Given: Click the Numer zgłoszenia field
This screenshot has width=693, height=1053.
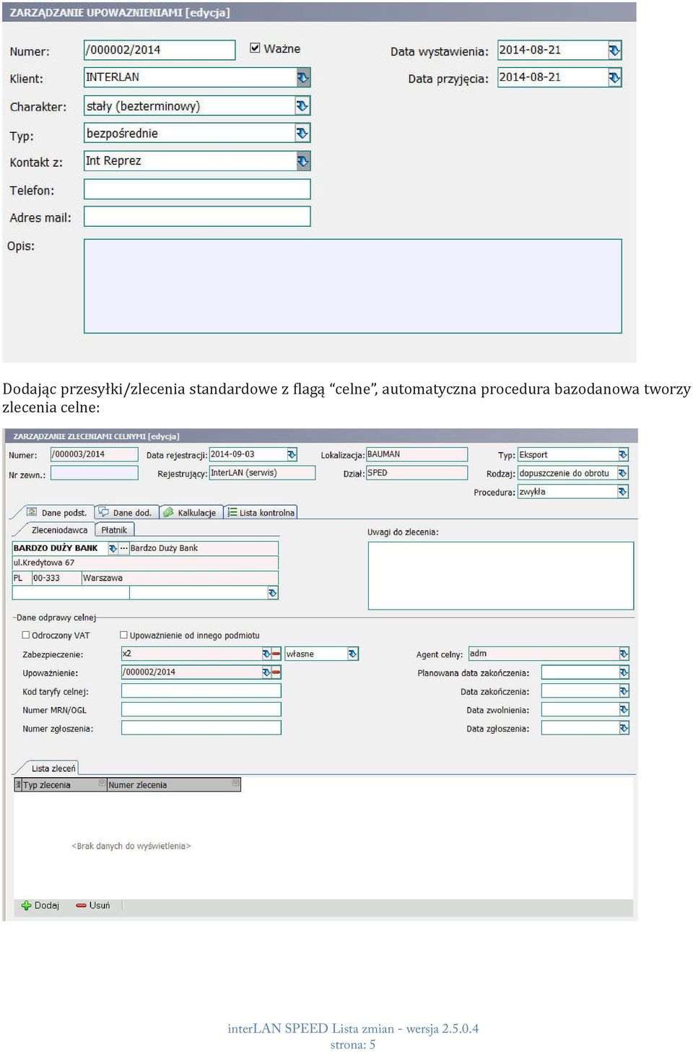Looking at the screenshot, I should [x=201, y=728].
